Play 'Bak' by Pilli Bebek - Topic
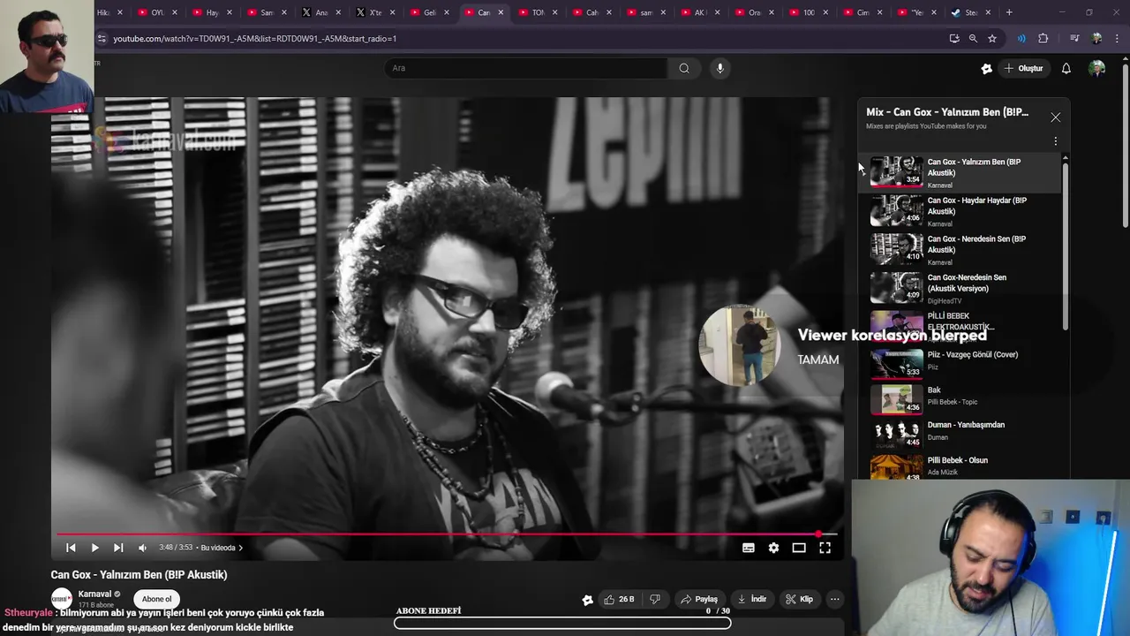 tap(962, 398)
